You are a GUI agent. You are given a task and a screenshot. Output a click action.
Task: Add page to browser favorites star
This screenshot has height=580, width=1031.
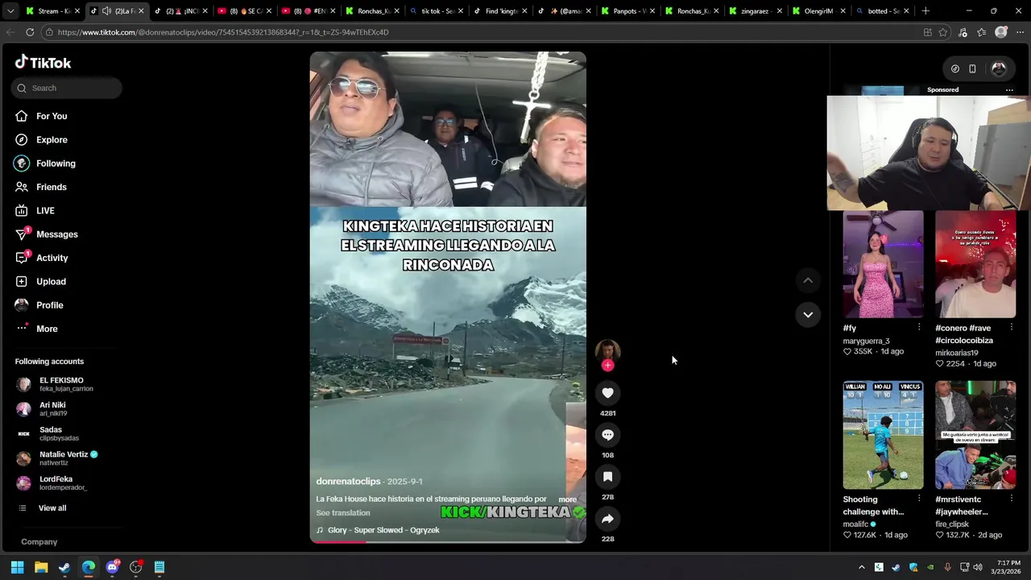point(944,32)
